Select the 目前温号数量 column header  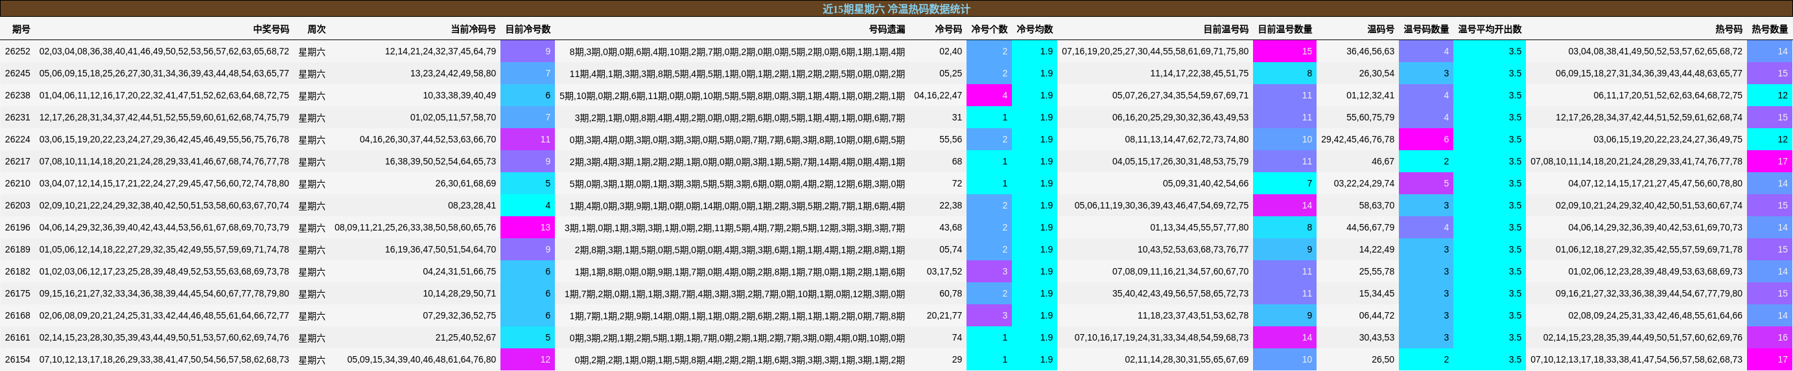(x=1285, y=29)
